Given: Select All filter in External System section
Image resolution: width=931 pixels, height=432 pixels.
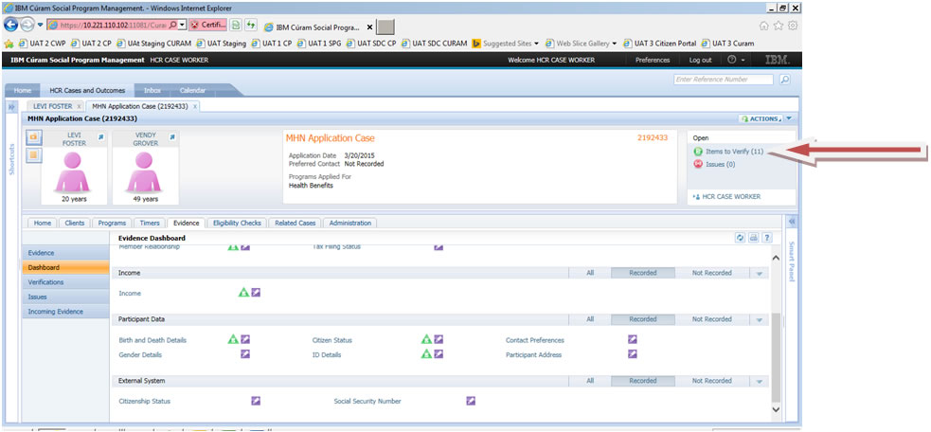Looking at the screenshot, I should [x=590, y=380].
